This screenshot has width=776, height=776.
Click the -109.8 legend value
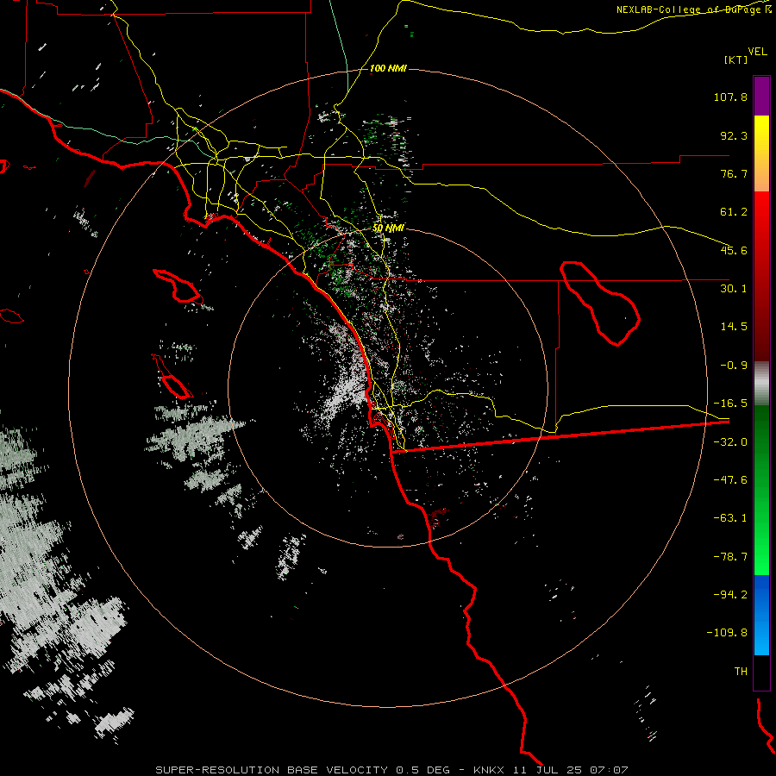pyautogui.click(x=727, y=633)
